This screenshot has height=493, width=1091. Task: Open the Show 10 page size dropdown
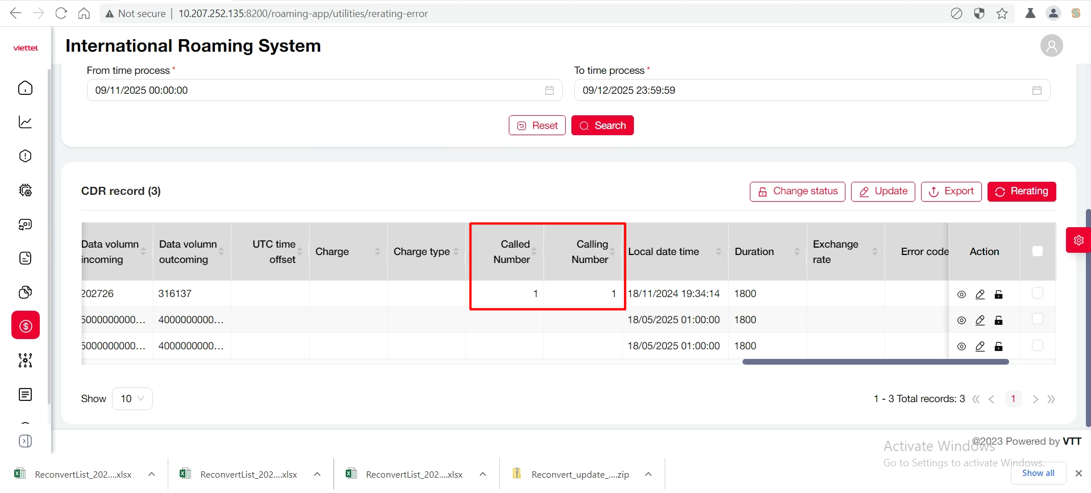click(x=132, y=399)
